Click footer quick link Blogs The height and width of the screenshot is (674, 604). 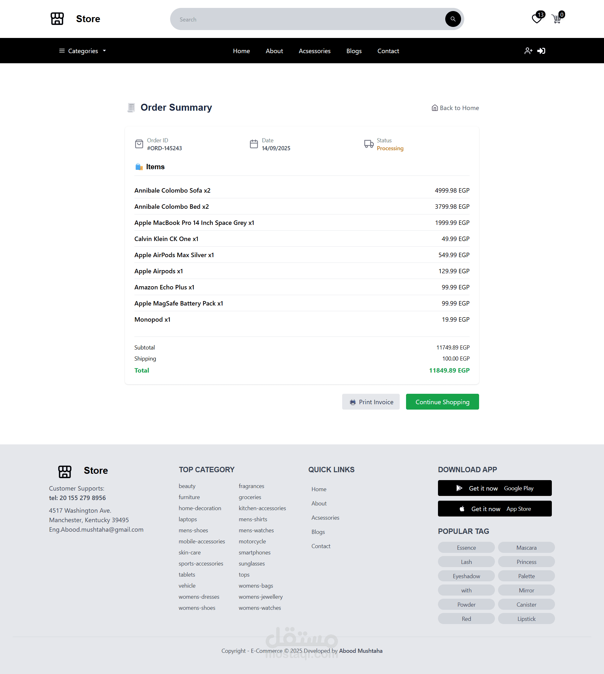pos(318,532)
